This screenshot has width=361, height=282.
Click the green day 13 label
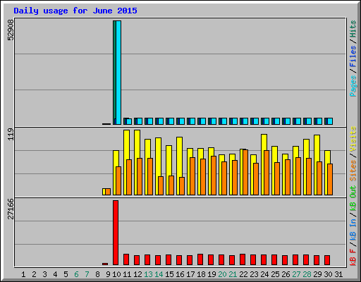(x=148, y=274)
